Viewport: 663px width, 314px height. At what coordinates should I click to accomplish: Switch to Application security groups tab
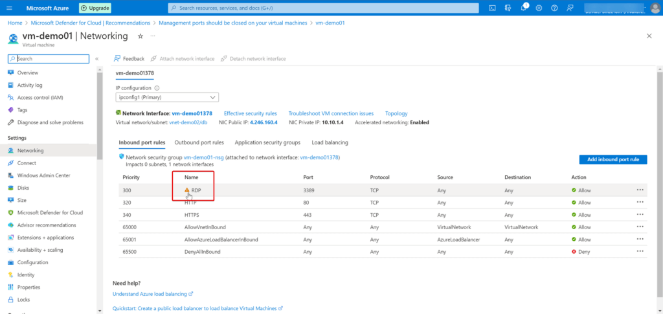[x=267, y=143]
